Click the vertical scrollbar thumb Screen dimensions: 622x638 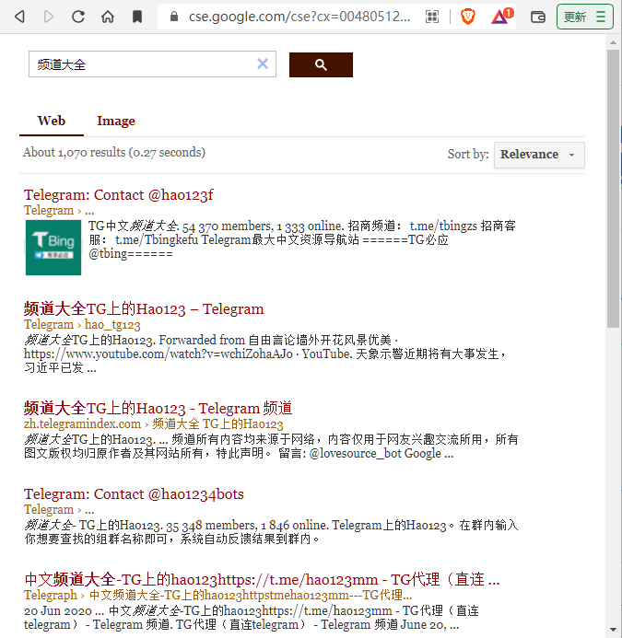coord(613,189)
